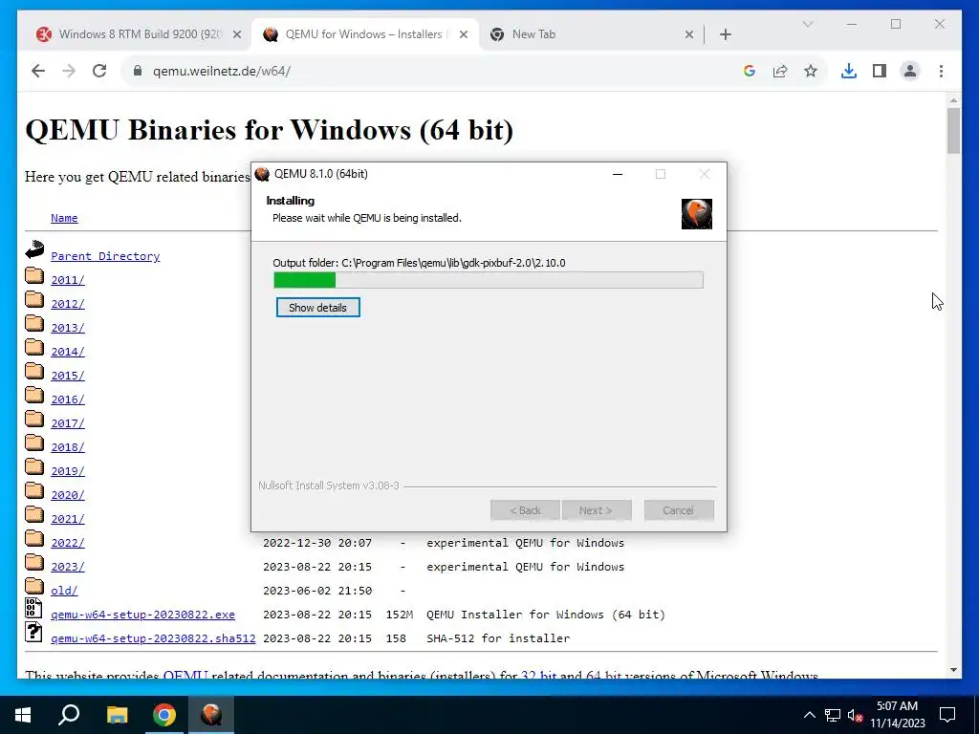Viewport: 979px width, 734px height.
Task: Open the Parent Directory link
Action: [105, 256]
